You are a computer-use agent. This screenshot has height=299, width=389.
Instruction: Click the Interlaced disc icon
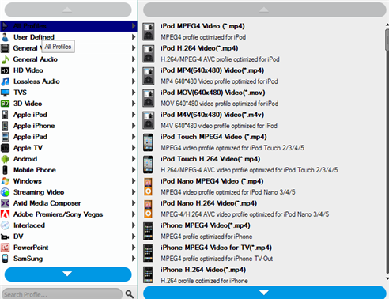pyautogui.click(x=5, y=225)
